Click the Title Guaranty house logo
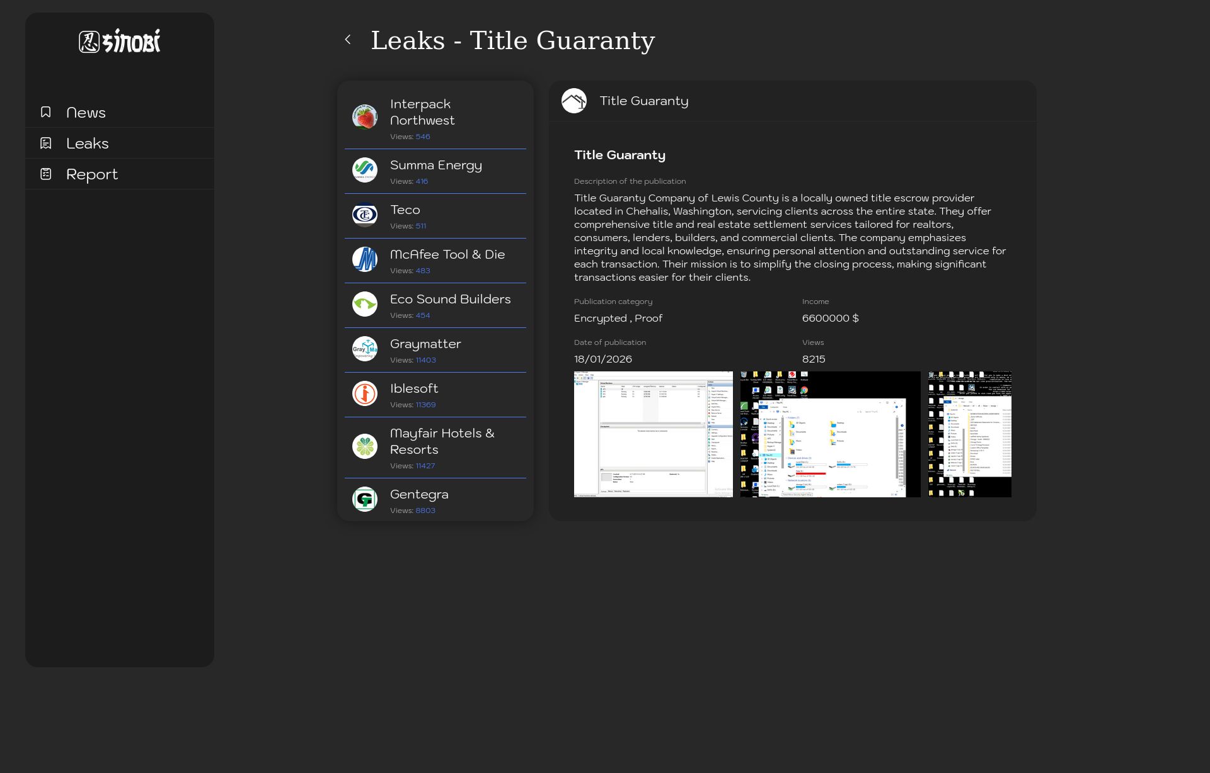 click(574, 101)
